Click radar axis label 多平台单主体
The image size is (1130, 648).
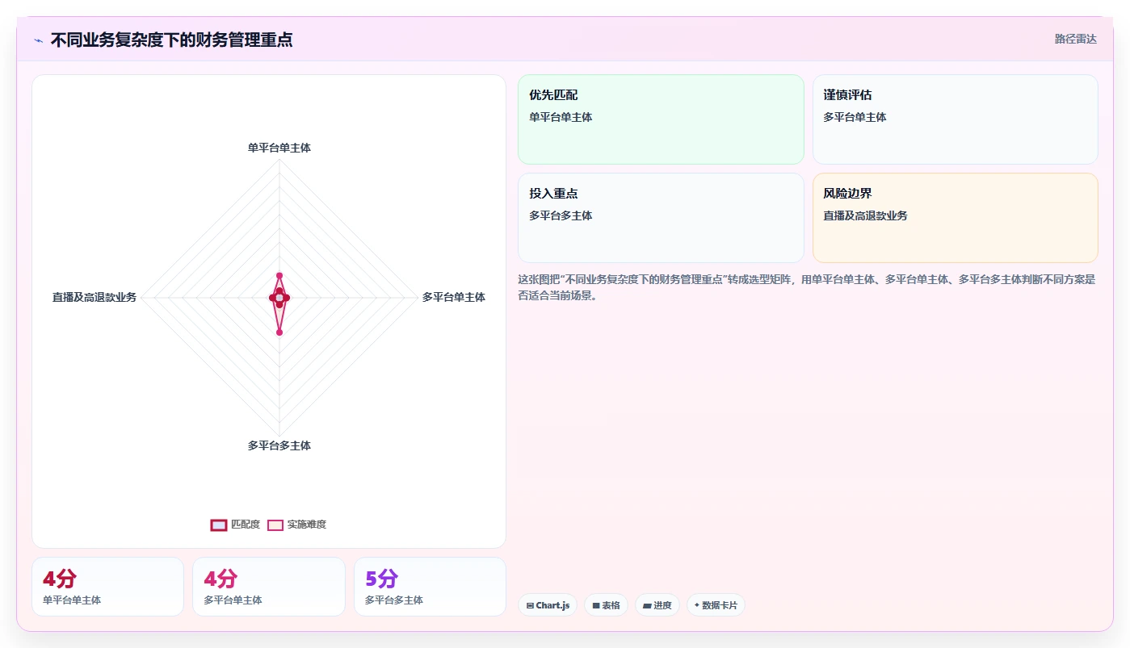[454, 297]
